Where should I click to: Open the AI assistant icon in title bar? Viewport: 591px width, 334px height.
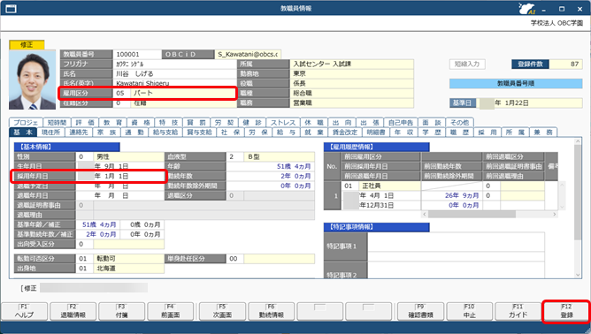tap(527, 8)
